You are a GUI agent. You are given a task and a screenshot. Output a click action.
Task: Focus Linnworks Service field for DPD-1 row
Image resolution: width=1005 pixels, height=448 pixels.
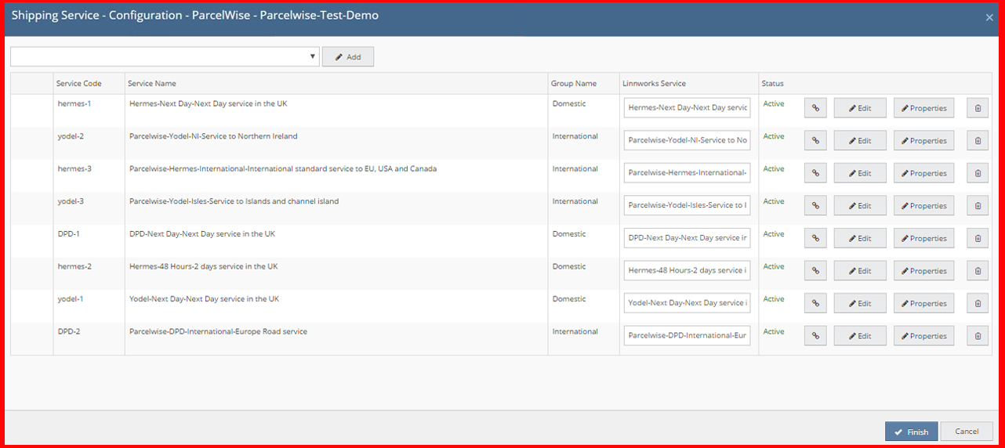(x=688, y=237)
